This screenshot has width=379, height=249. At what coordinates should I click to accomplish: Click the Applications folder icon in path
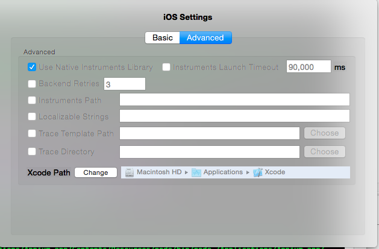tap(196, 172)
